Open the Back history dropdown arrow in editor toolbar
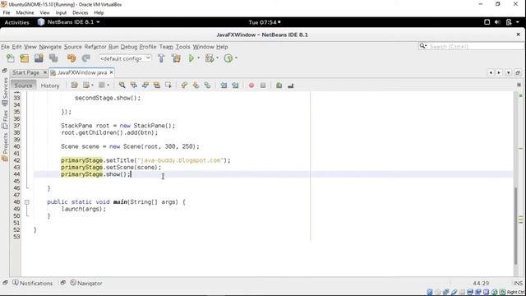Viewport: 526px width, 296px height. [93, 86]
